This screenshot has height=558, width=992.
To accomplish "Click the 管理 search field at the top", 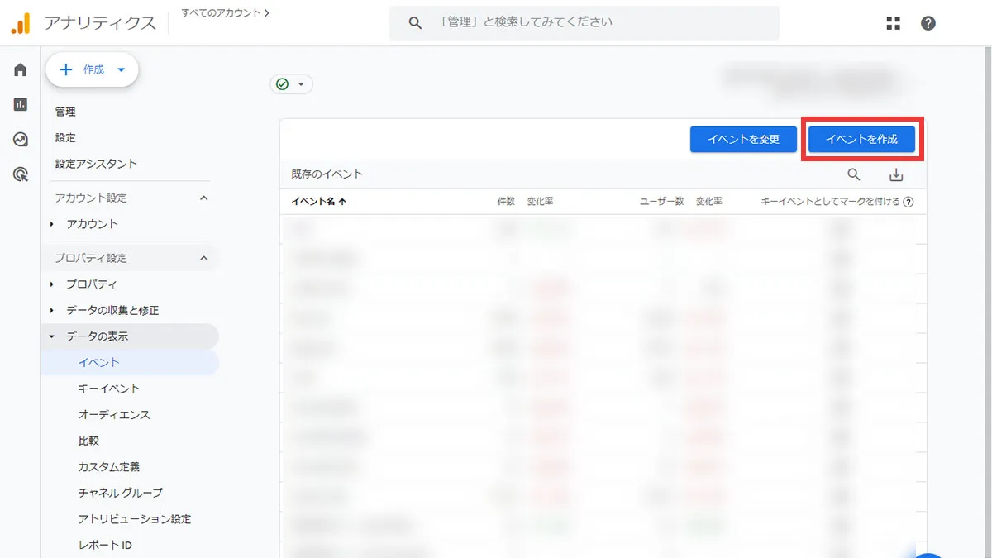I will 584,22.
